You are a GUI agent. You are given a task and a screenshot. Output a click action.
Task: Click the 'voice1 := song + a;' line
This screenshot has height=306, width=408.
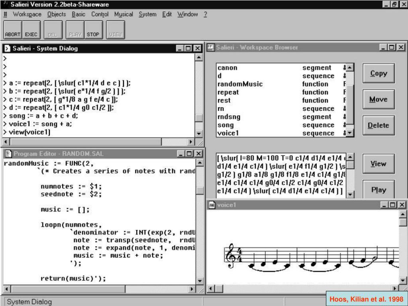tap(37, 124)
